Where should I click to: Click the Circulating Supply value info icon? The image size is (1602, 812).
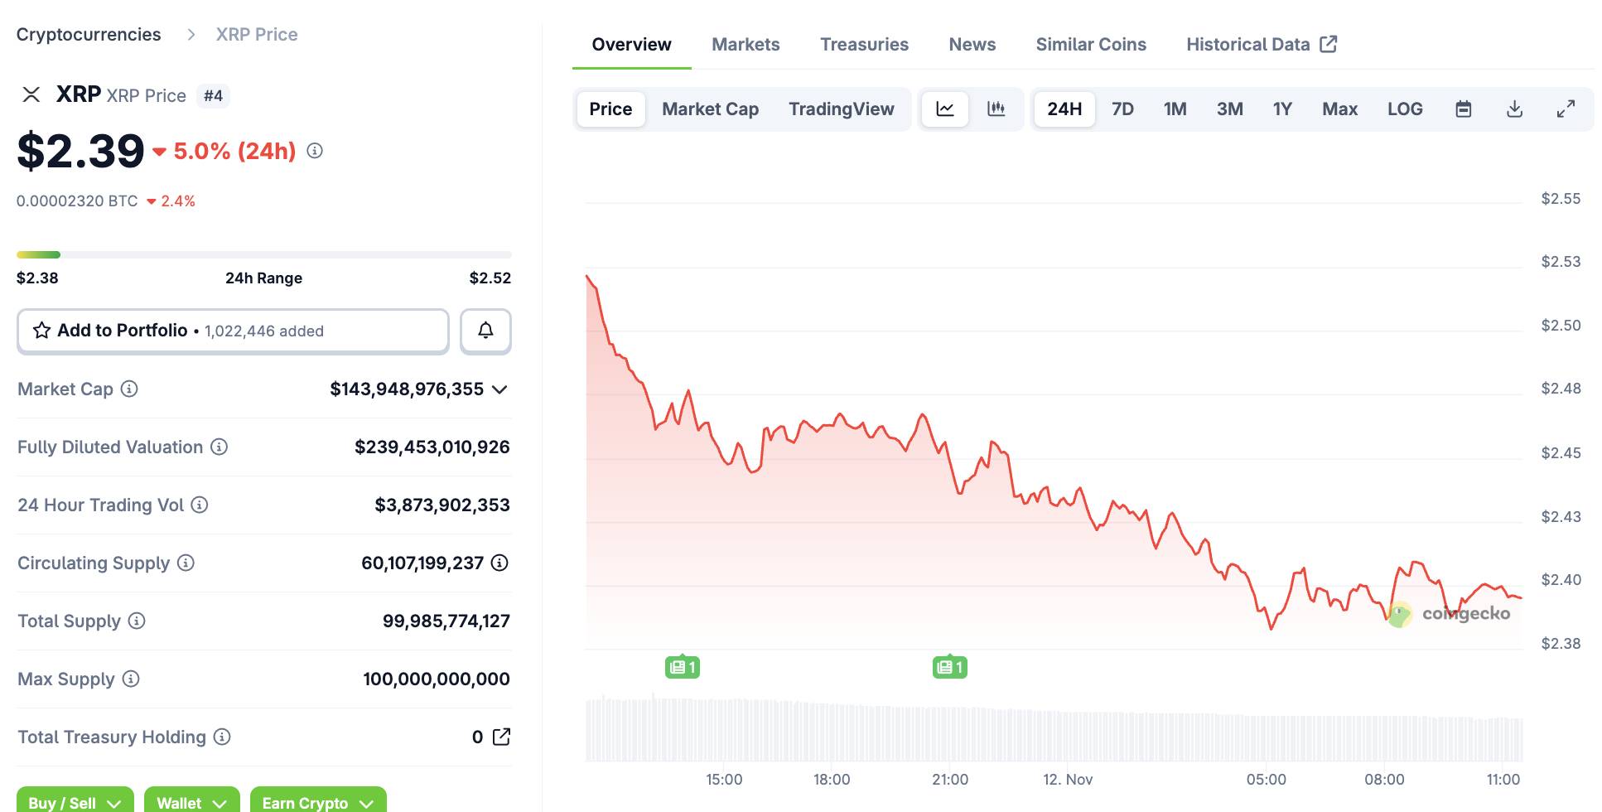499,563
